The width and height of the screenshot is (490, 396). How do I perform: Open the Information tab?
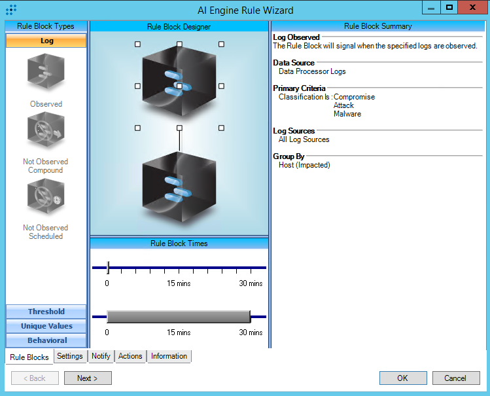pyautogui.click(x=169, y=356)
